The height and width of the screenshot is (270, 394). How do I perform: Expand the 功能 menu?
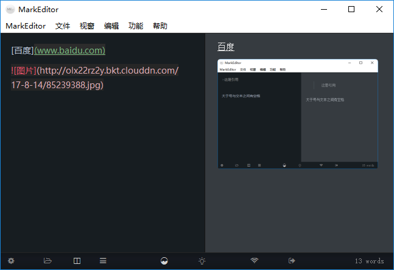click(x=136, y=26)
